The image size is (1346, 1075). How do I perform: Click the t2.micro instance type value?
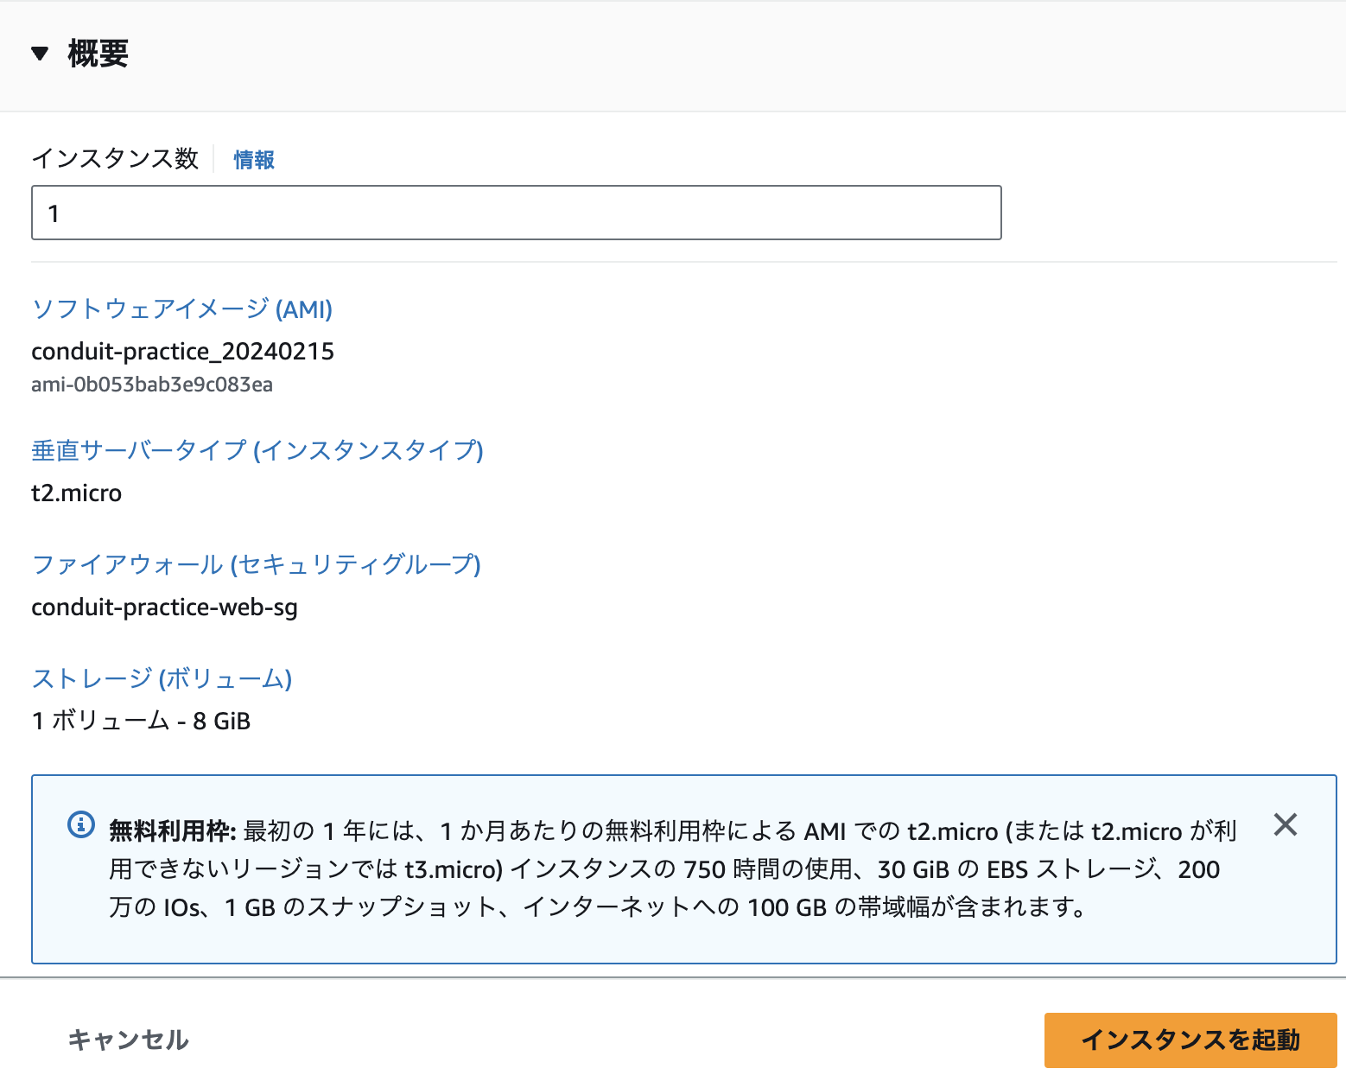click(x=77, y=493)
